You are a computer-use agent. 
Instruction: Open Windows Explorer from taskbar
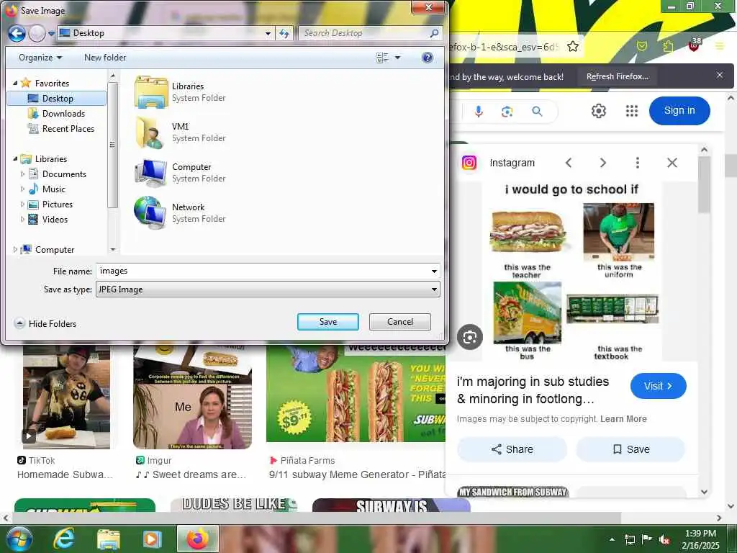[x=108, y=539]
